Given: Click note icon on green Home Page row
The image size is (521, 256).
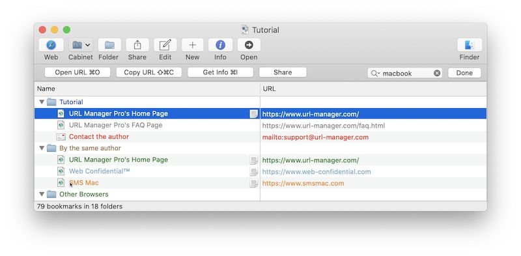Looking at the screenshot, I should (254, 160).
